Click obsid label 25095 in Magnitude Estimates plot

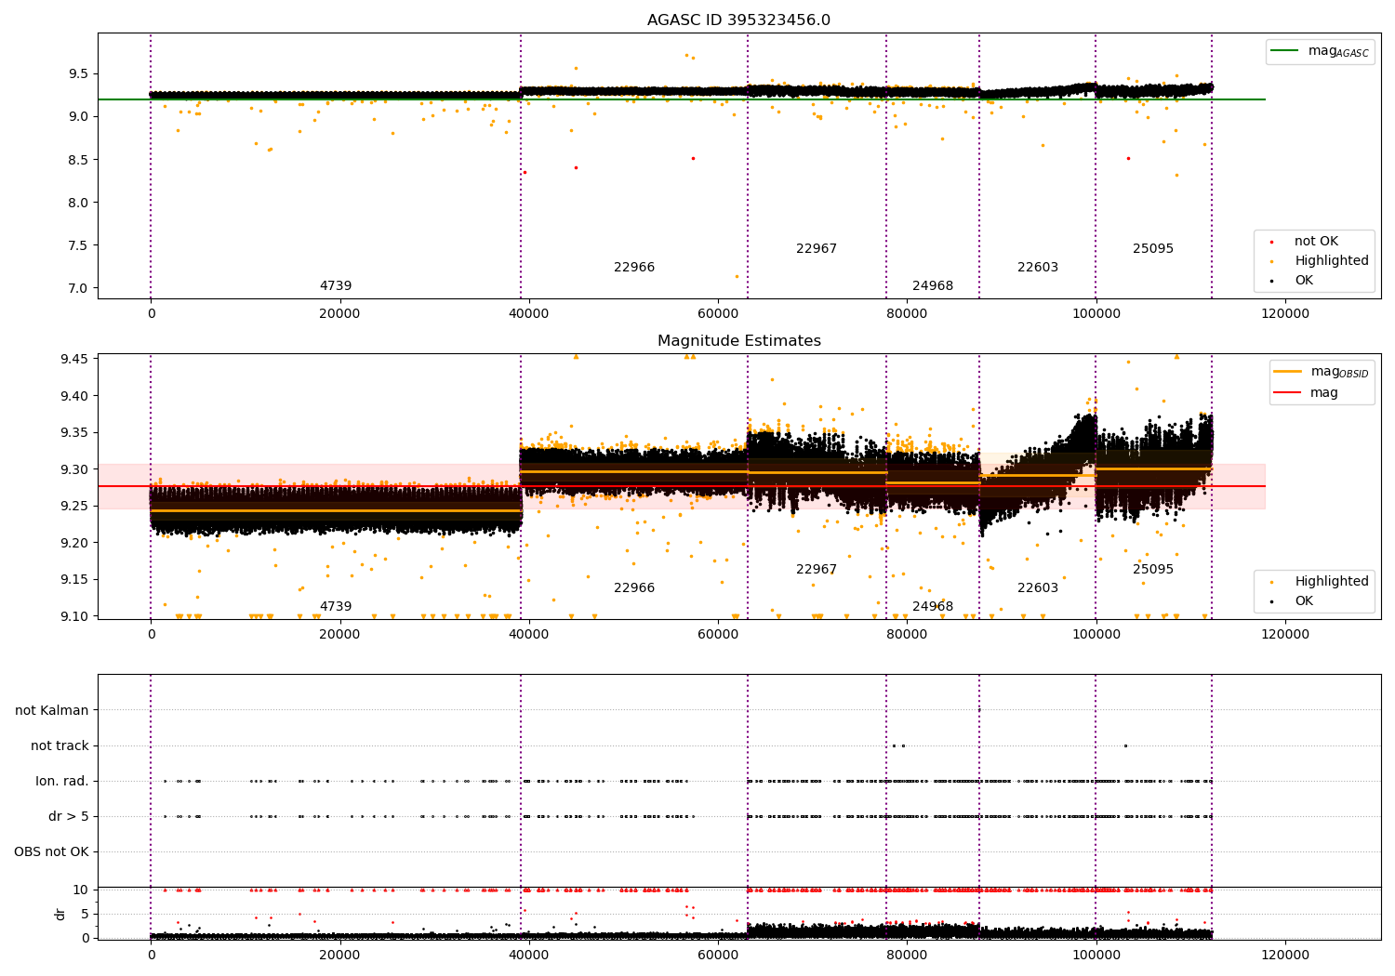tap(1153, 570)
